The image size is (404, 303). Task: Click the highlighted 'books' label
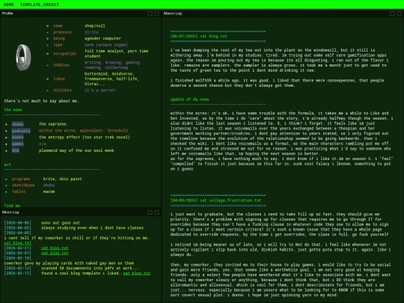click(17, 138)
